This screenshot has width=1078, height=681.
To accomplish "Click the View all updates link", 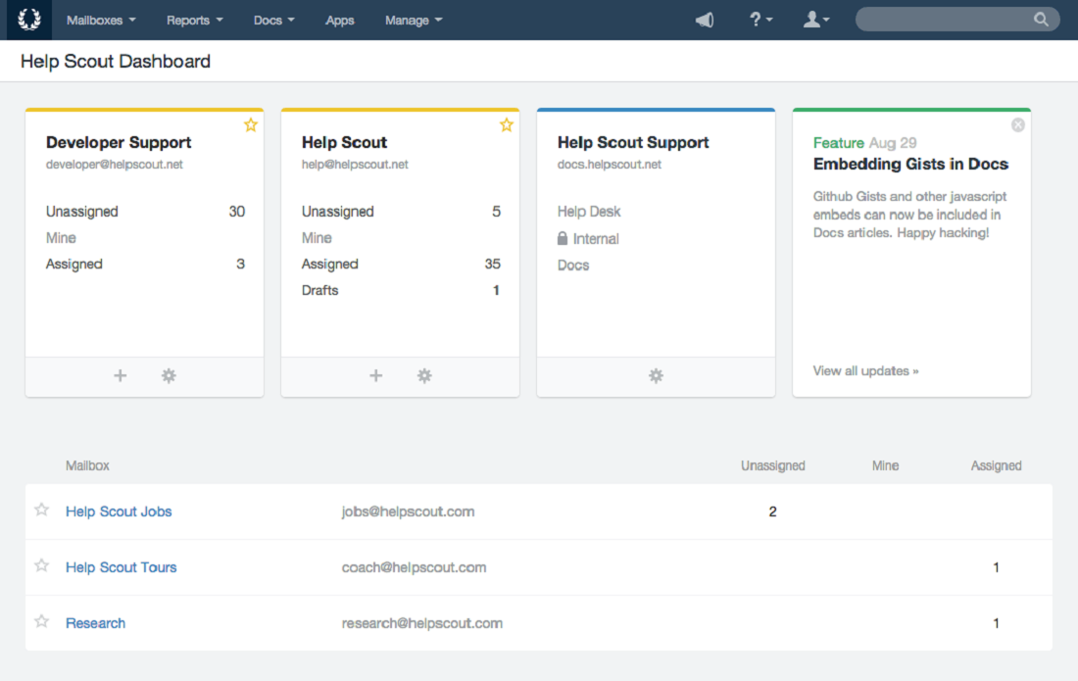I will coord(864,370).
